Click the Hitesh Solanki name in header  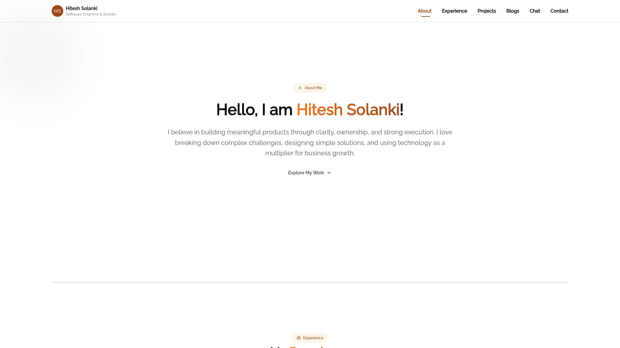(x=82, y=8)
